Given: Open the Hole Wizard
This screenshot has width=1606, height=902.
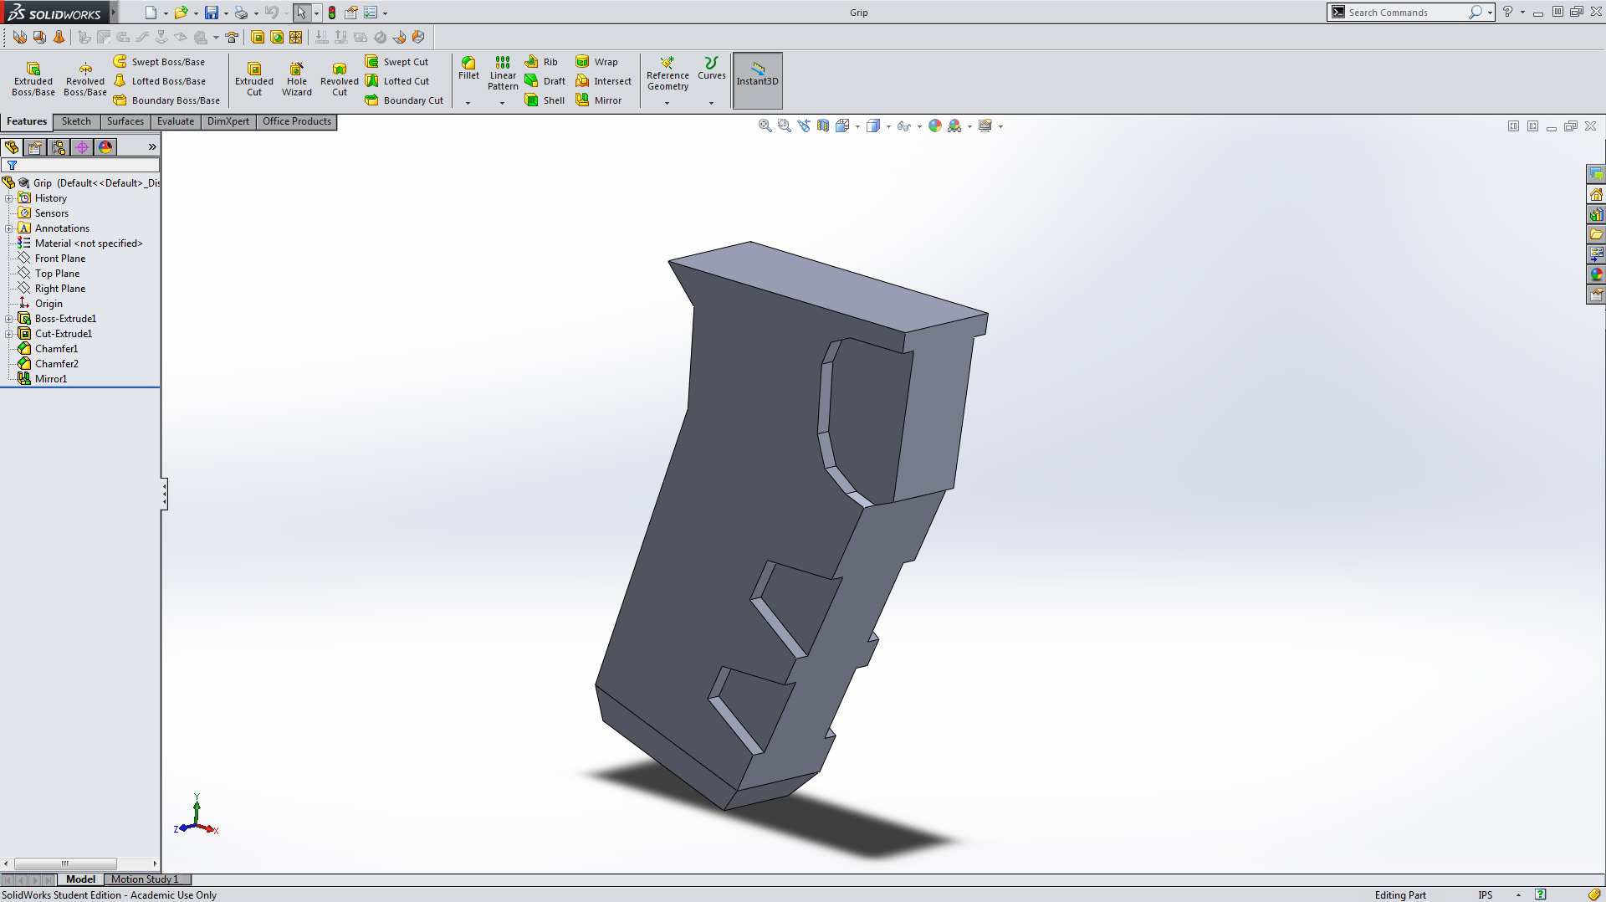Looking at the screenshot, I should coord(296,79).
